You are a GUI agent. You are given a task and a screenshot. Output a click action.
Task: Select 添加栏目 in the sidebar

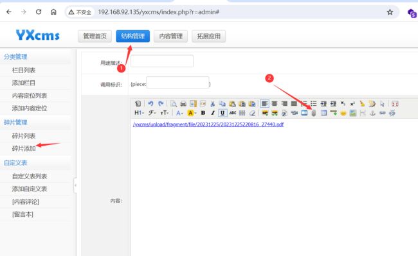pos(24,83)
